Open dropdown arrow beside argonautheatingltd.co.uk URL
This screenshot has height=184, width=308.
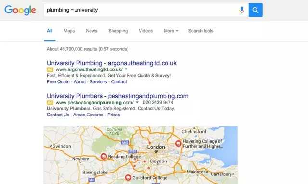[x=126, y=69]
